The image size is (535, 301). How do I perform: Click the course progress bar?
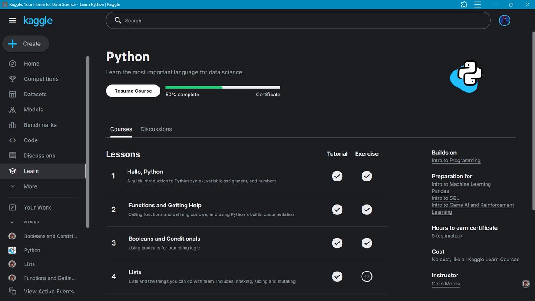223,87
